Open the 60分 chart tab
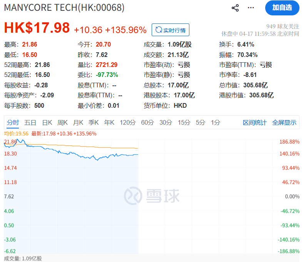Viewport: 306px width, 262px height. click(147, 122)
